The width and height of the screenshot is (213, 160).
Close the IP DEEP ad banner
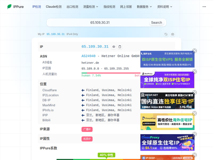pyautogui.click(x=195, y=155)
